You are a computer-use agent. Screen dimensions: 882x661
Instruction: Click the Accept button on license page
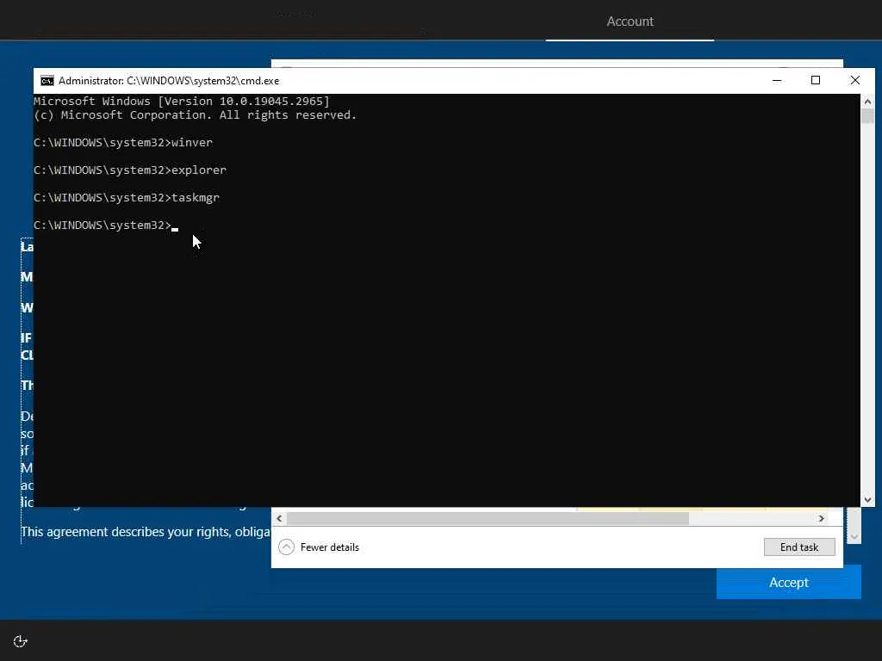pos(788,583)
